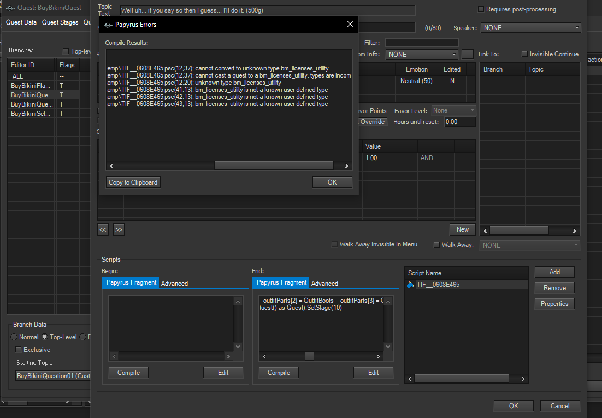Copy compile results to clipboard
602x418 pixels.
[133, 182]
